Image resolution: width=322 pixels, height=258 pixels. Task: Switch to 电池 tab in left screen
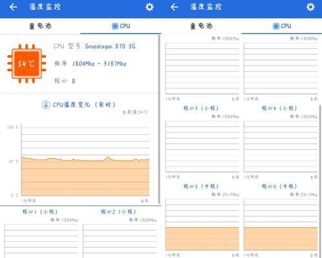point(40,26)
